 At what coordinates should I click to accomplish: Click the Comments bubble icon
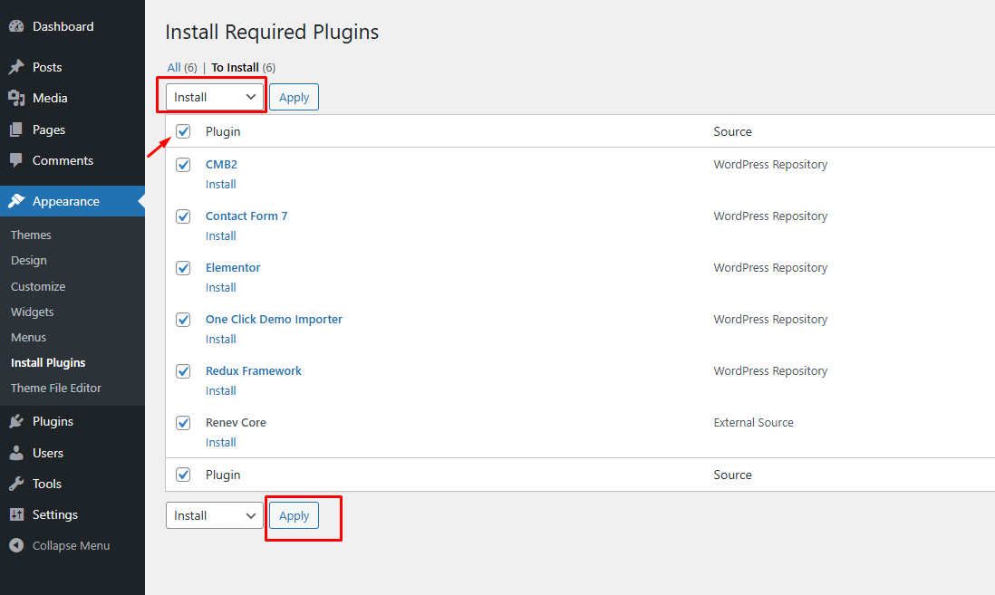[16, 160]
